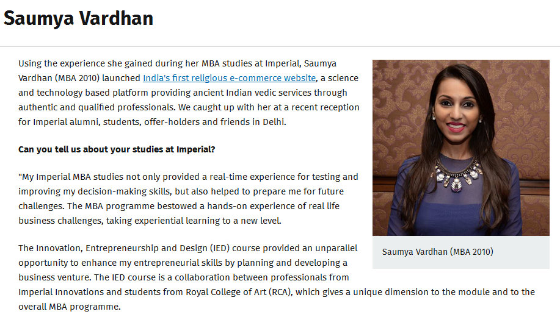The image size is (560, 317).
Task: Click the bold question about studies at Imperial
Action: click(x=117, y=149)
